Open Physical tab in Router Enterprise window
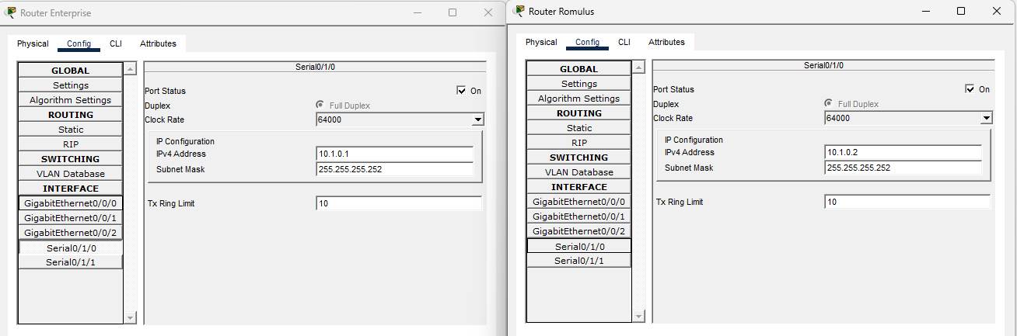The height and width of the screenshot is (336, 1017). pyautogui.click(x=33, y=43)
